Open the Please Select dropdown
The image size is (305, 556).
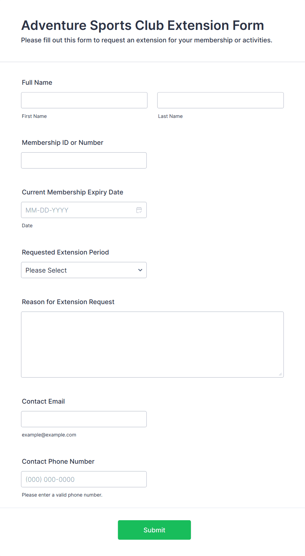(x=84, y=270)
